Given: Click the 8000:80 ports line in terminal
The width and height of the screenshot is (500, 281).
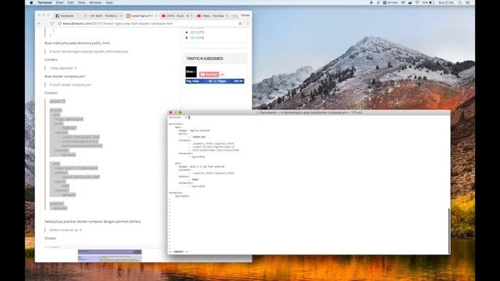Looking at the screenshot, I should tap(198, 137).
